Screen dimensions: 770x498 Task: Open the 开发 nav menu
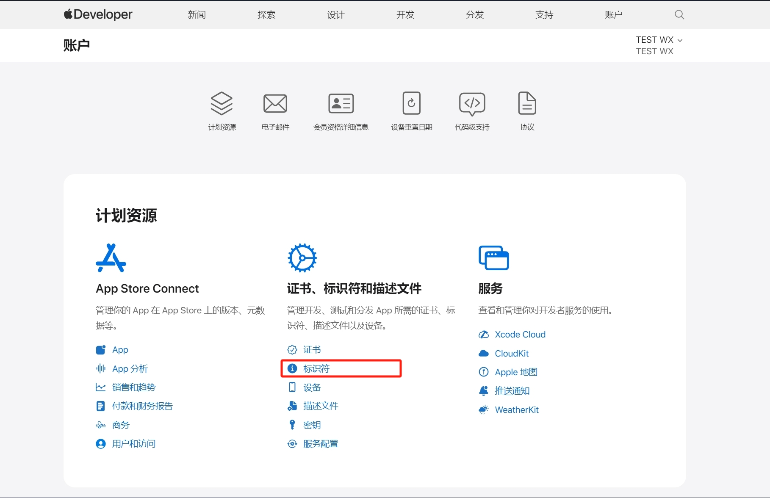pyautogui.click(x=405, y=15)
